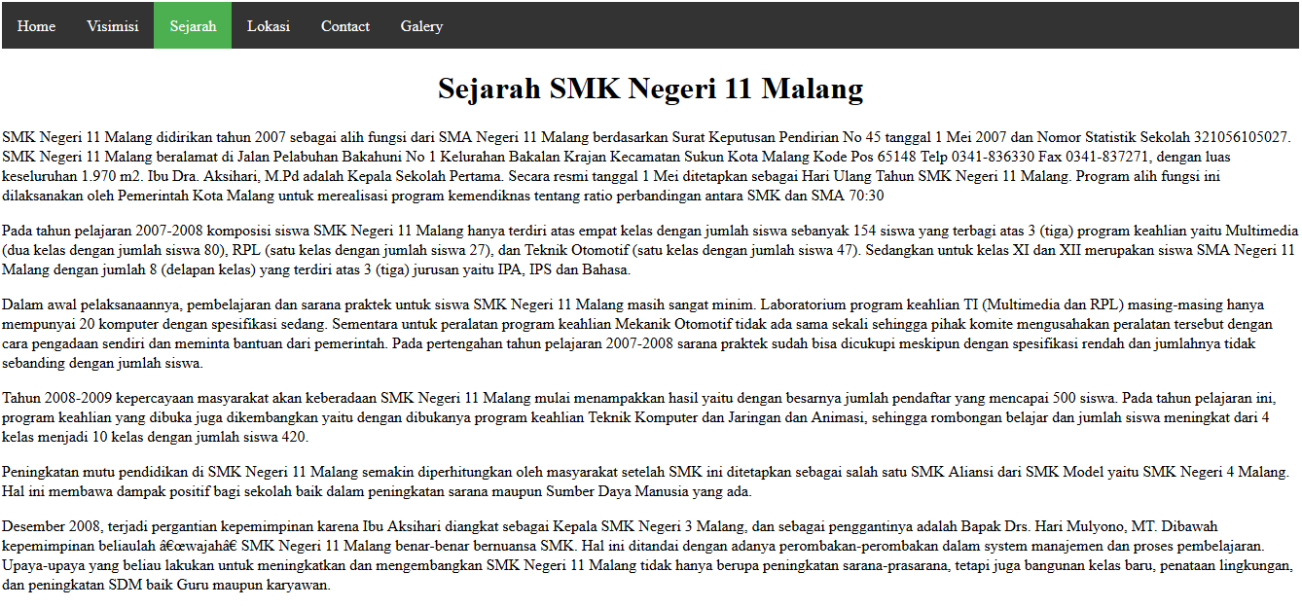The image size is (1302, 608).
Task: Click paragraph starting 'Pada tahun pelajaran 2007-2008 komposisi'
Action: [650, 250]
